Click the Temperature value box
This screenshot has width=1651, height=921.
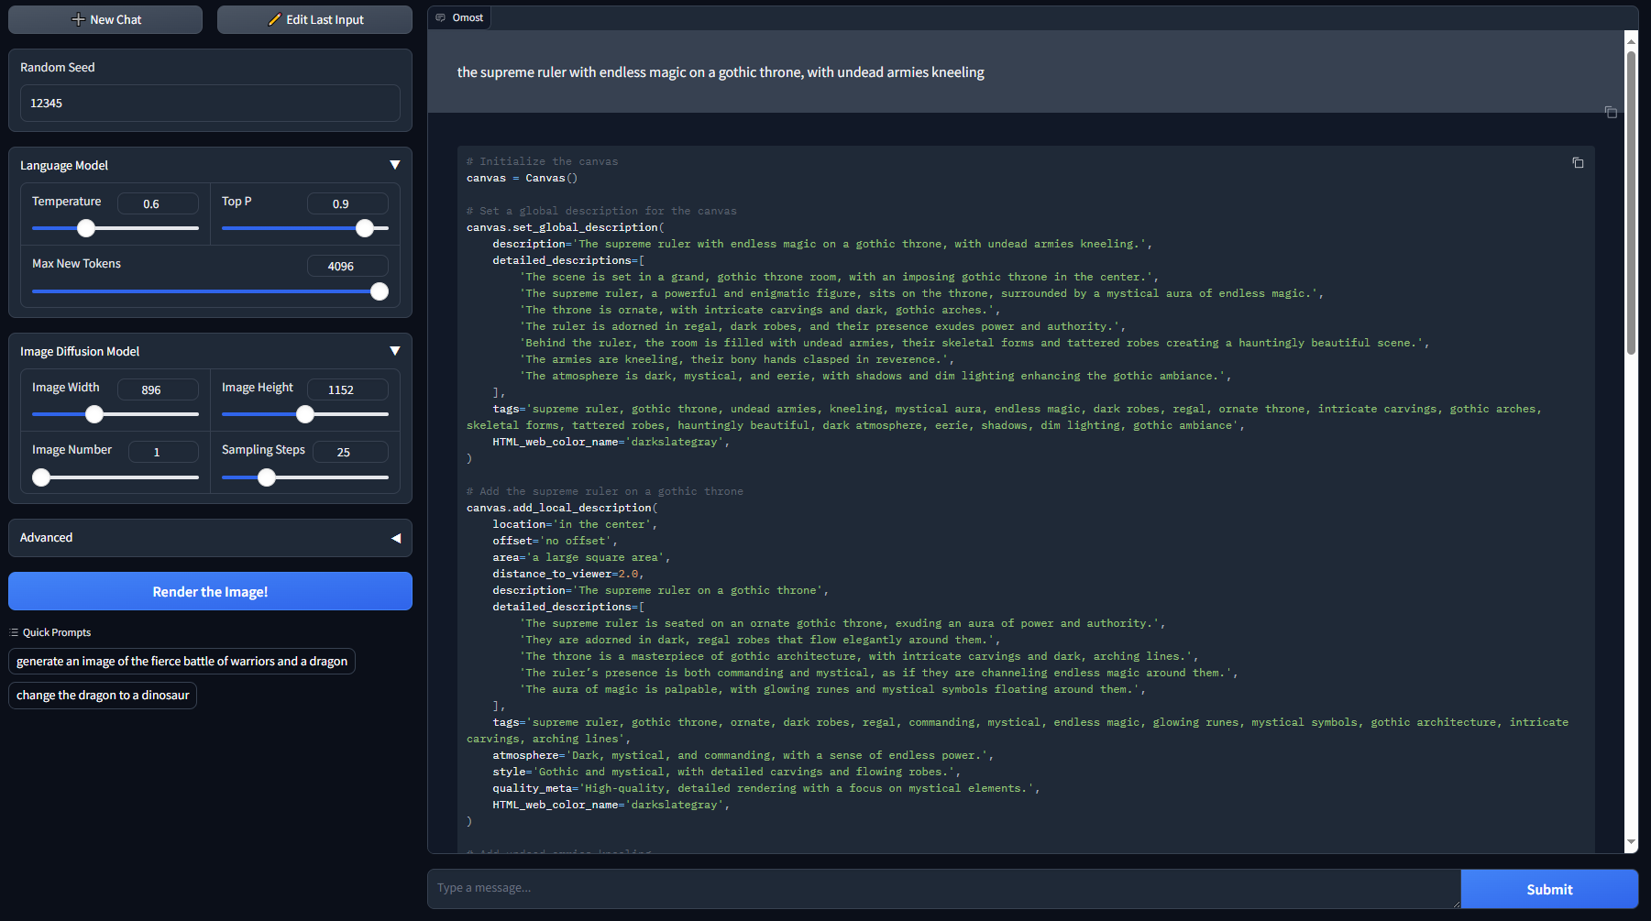158,203
